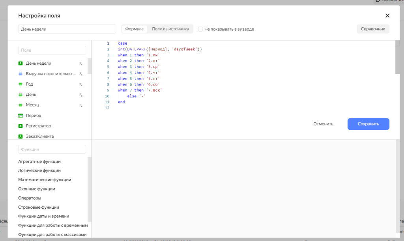Screen dimensions: 404x241
Task: Click the formula Fx icon on День row
Action: [81, 95]
